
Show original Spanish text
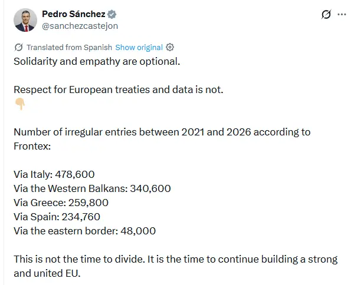point(139,47)
